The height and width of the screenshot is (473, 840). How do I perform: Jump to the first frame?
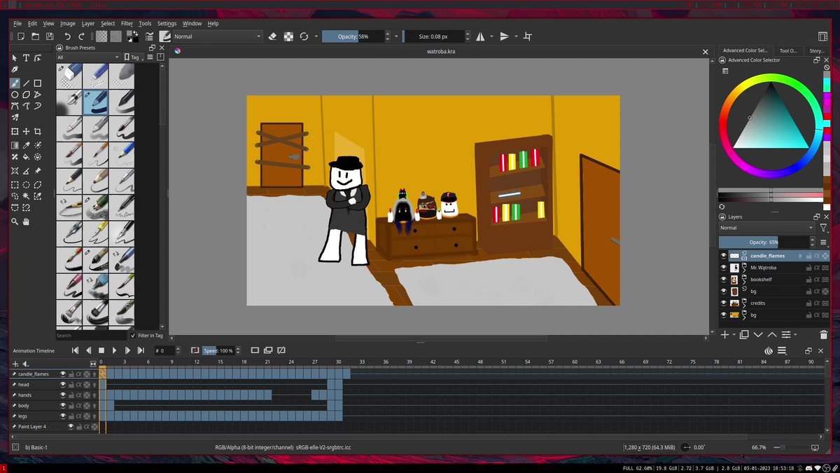coord(75,350)
